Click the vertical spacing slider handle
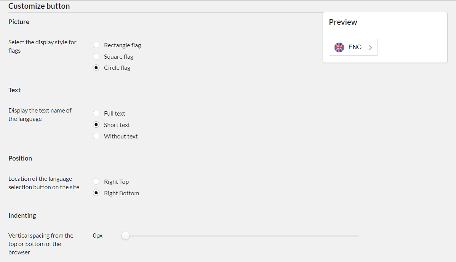 [x=125, y=236]
